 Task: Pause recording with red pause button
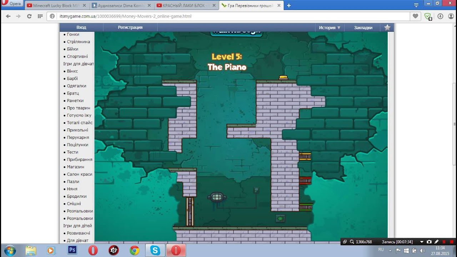click(x=444, y=242)
